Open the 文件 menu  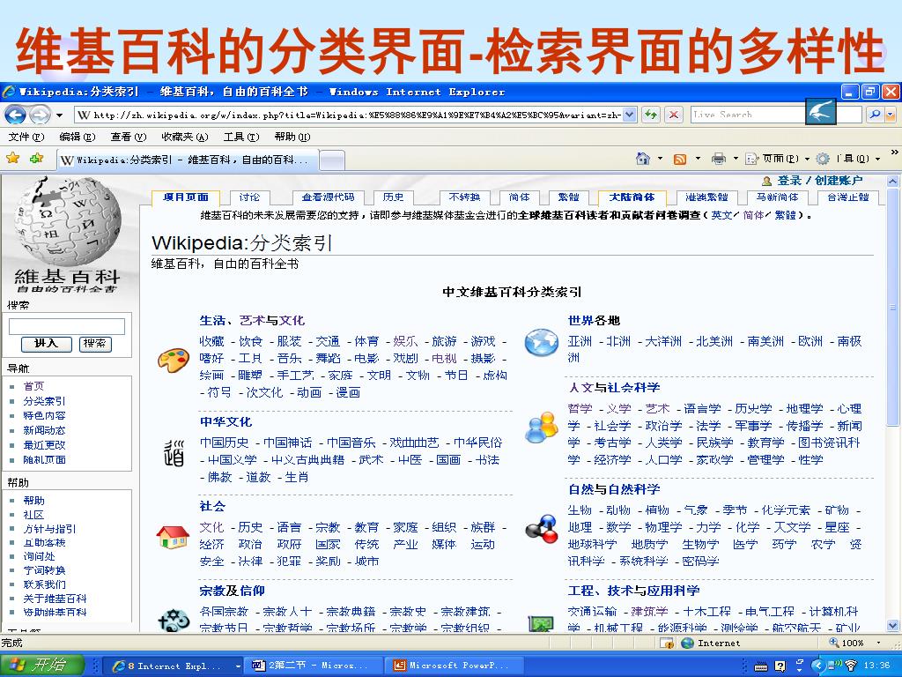(26, 137)
